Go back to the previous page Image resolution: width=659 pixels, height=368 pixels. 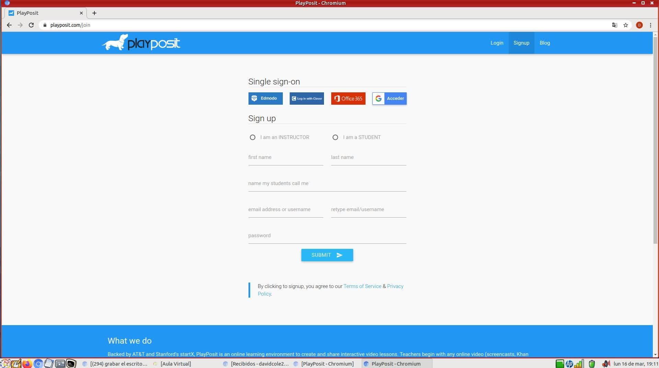pos(9,25)
